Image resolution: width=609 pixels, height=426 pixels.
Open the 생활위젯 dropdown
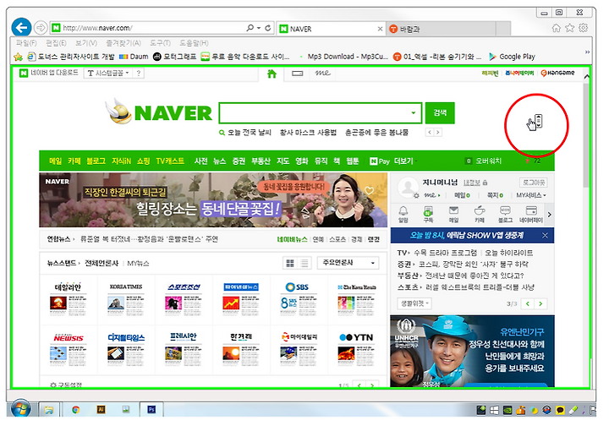point(414,303)
